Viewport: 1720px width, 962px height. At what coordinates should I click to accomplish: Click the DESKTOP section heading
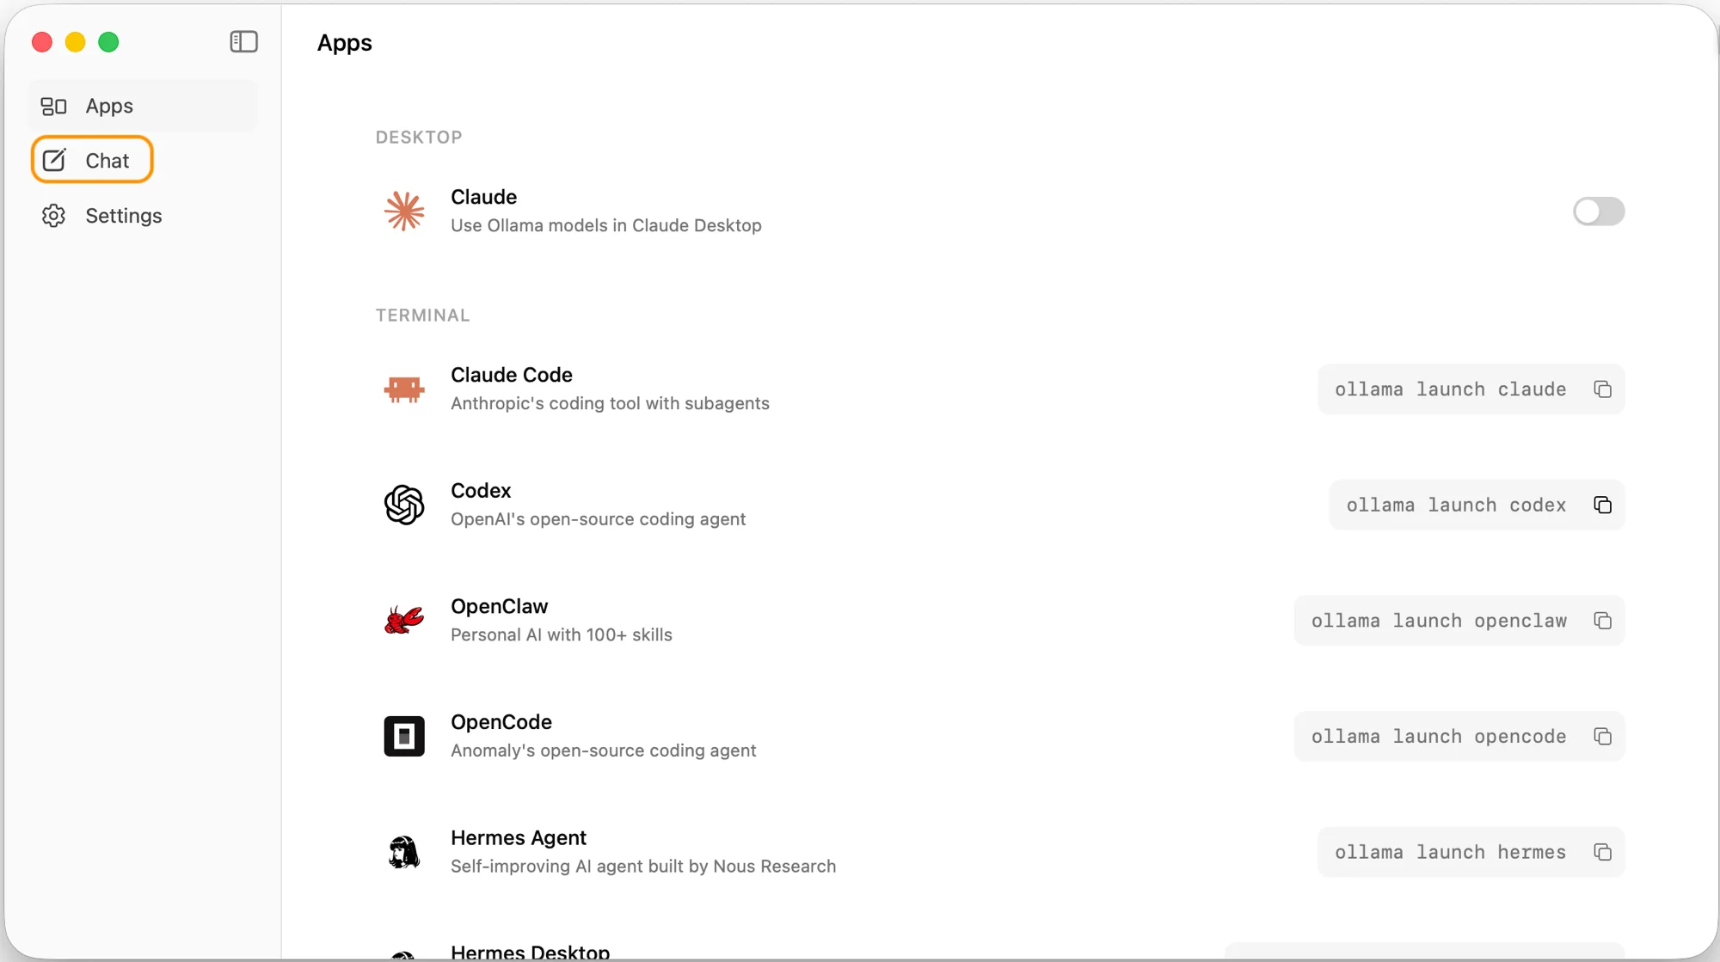pyautogui.click(x=419, y=138)
